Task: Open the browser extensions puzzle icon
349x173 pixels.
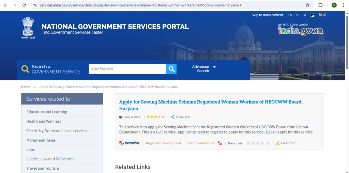Action: pos(320,5)
